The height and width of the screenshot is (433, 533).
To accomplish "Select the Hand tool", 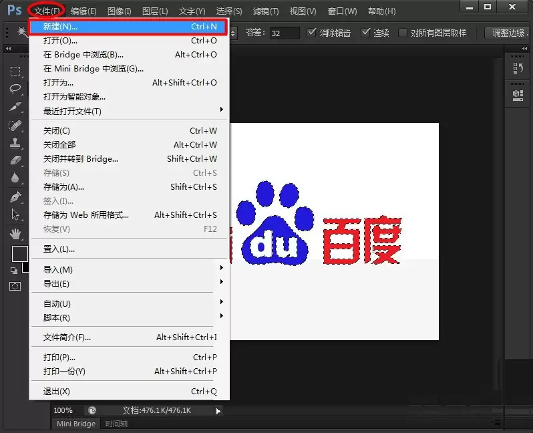I will (x=15, y=234).
